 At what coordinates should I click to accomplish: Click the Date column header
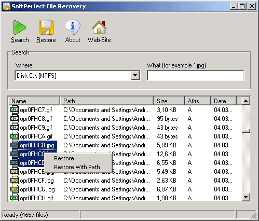[223, 101]
